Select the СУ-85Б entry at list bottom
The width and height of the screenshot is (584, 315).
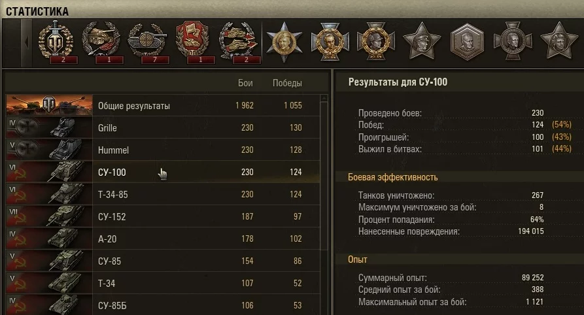[163, 305]
